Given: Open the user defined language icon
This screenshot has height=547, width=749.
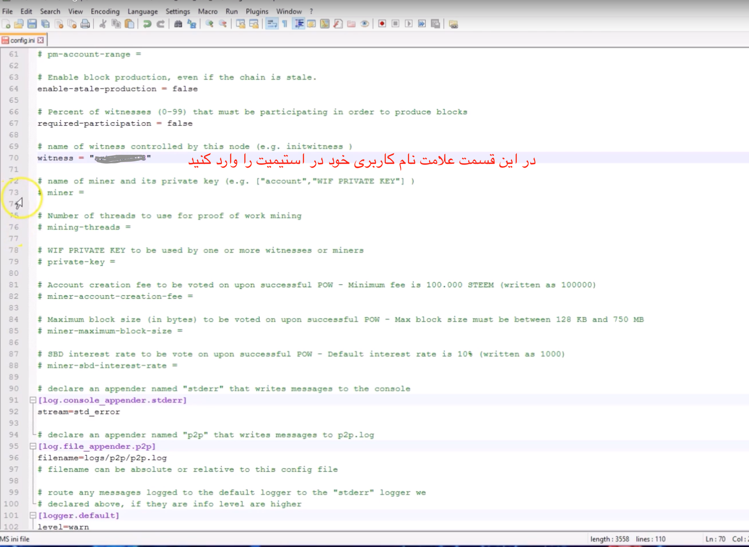Looking at the screenshot, I should point(311,24).
